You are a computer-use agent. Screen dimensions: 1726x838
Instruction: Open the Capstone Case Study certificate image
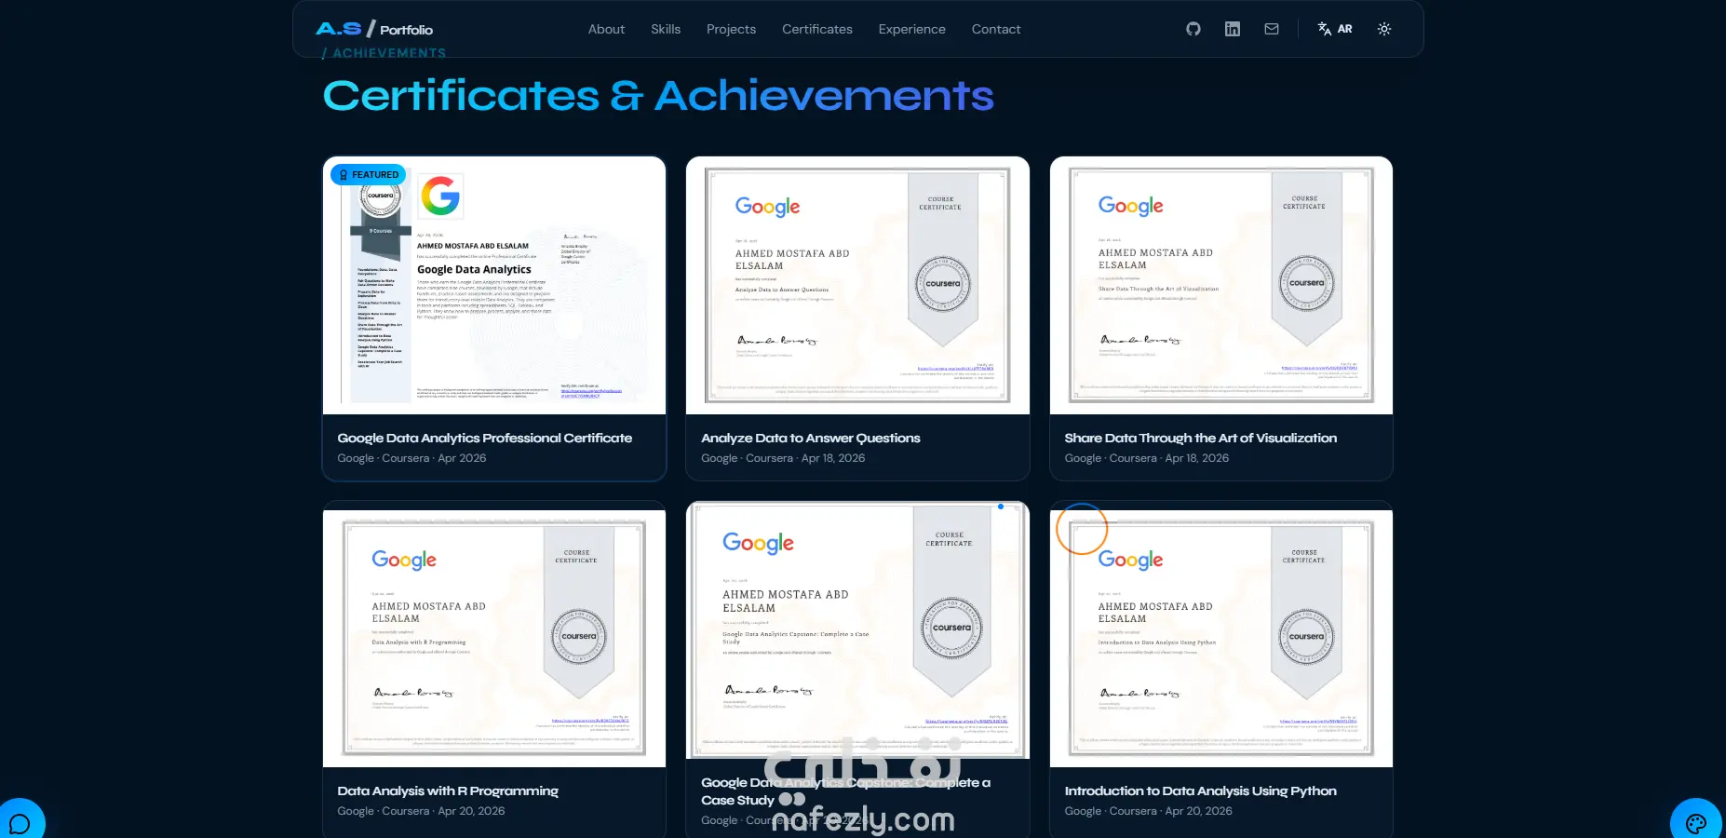[857, 630]
